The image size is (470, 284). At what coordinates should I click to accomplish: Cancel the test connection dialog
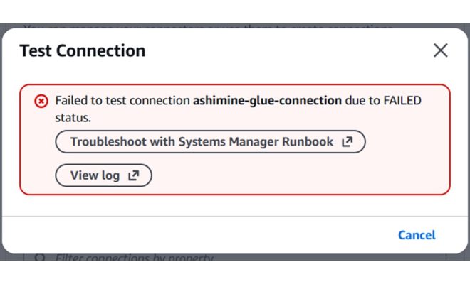[x=417, y=235]
